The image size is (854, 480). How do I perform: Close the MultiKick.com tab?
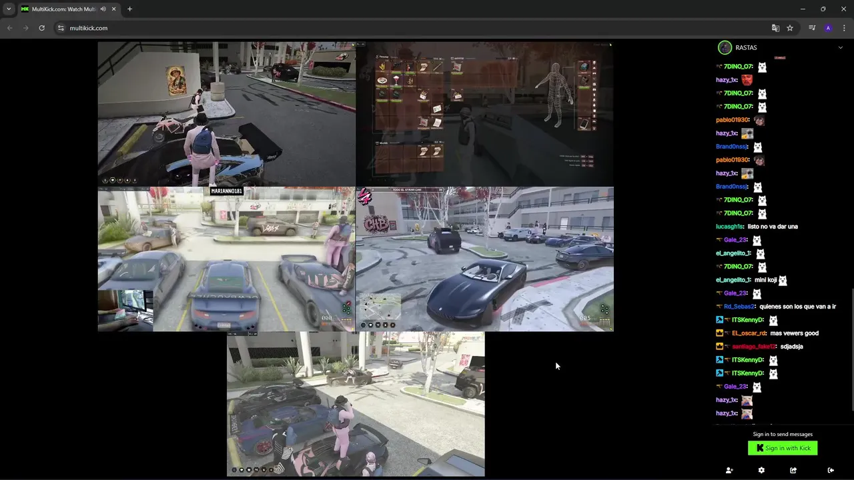pos(114,9)
